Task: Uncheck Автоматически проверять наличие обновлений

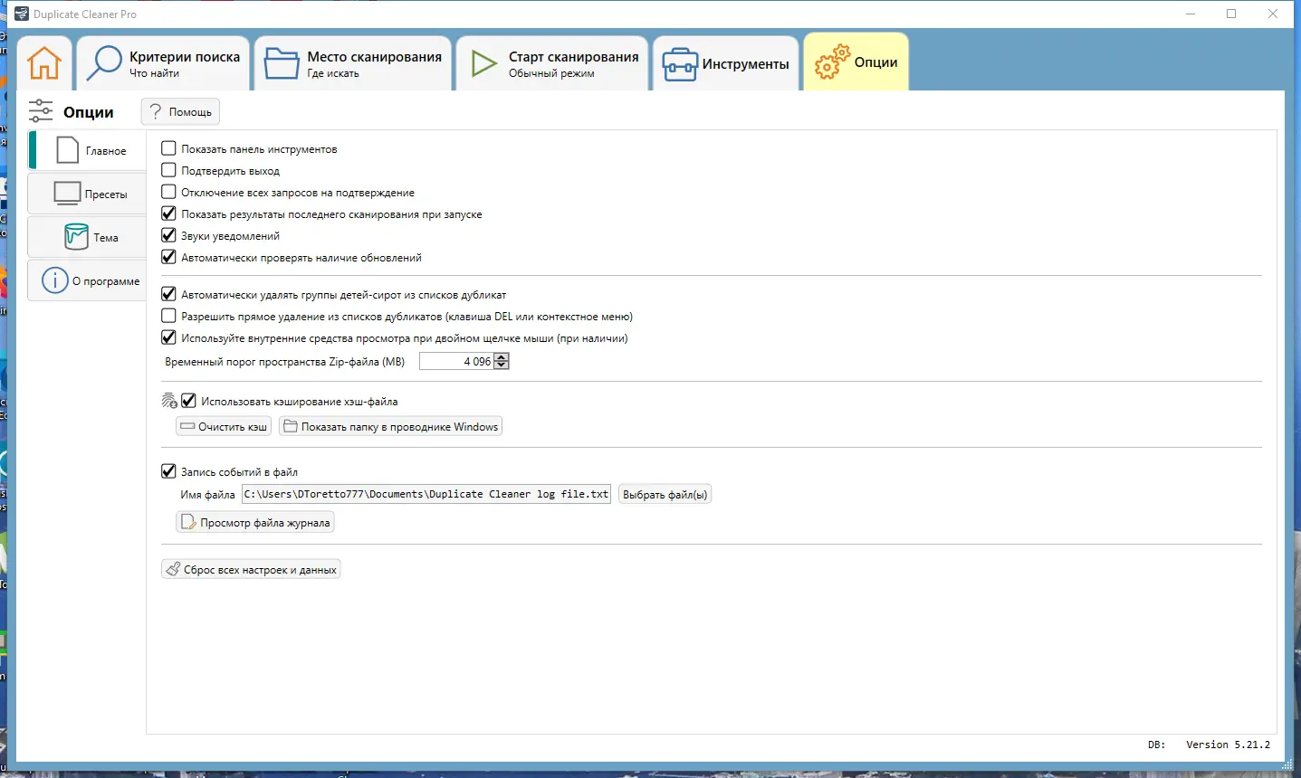Action: 168,257
